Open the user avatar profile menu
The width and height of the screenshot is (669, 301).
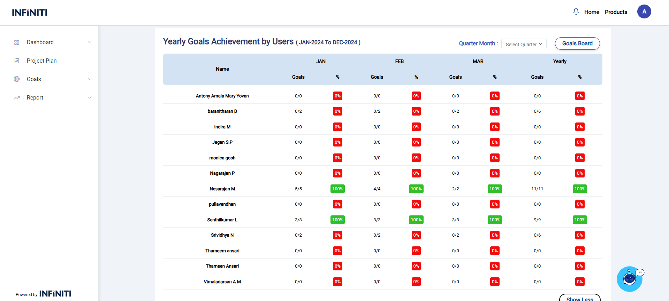(644, 11)
